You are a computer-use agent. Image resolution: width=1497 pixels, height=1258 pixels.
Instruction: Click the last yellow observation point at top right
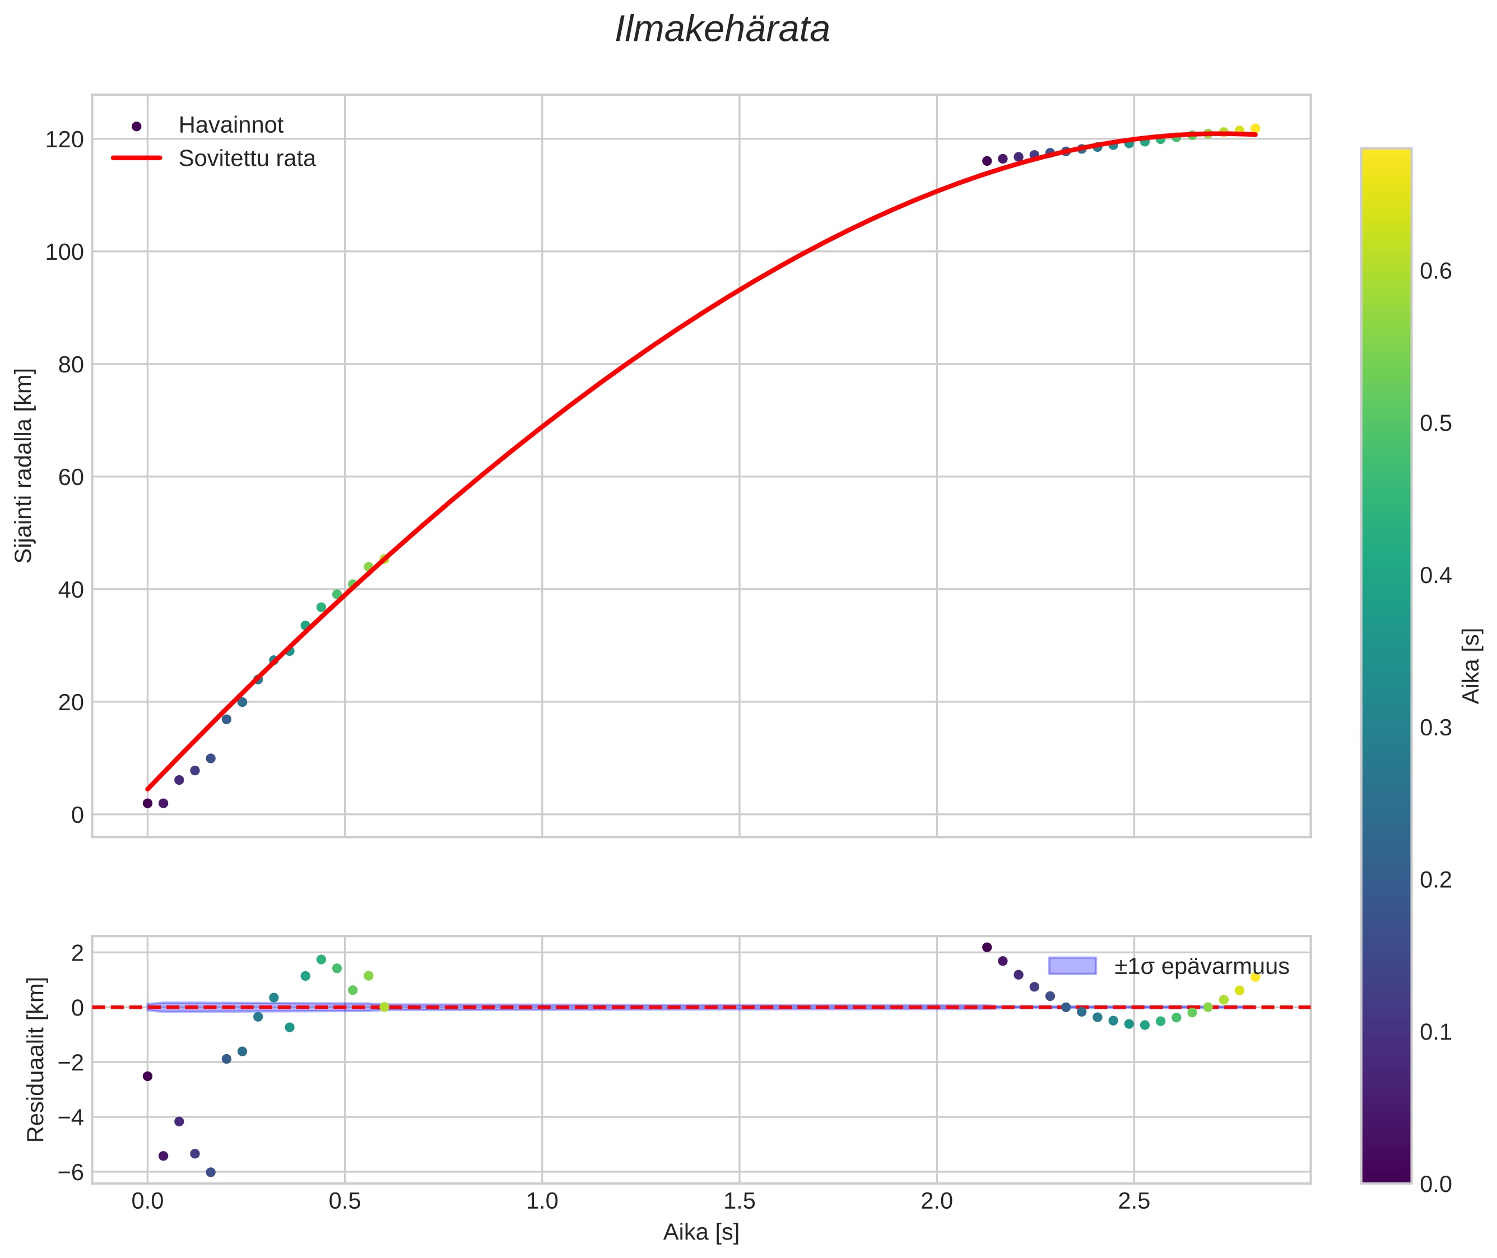pos(1254,128)
